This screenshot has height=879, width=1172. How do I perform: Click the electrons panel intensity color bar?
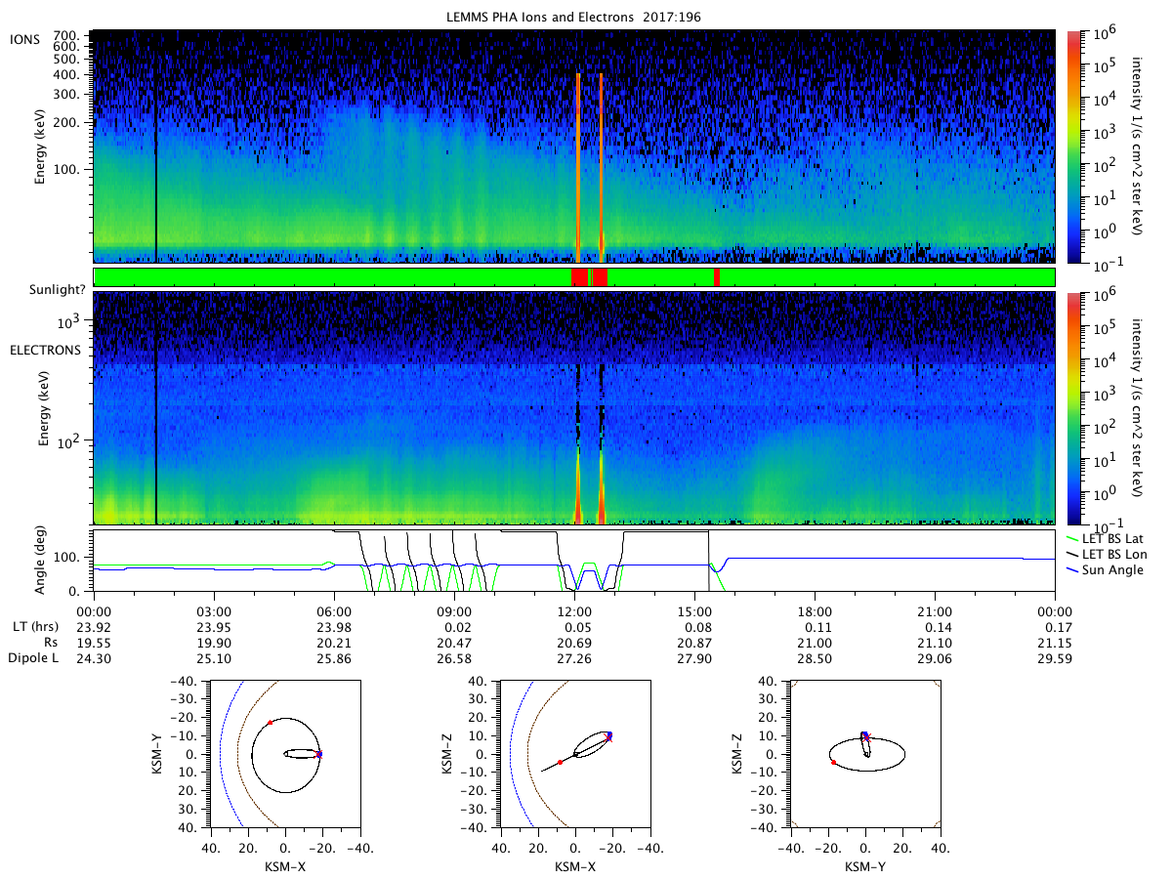point(1074,408)
